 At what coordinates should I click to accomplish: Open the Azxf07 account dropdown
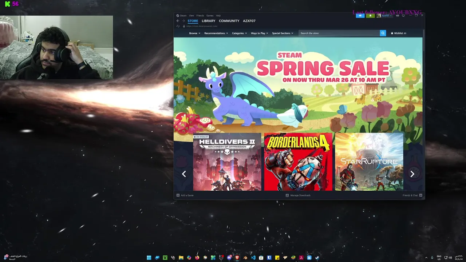pyautogui.click(x=387, y=16)
